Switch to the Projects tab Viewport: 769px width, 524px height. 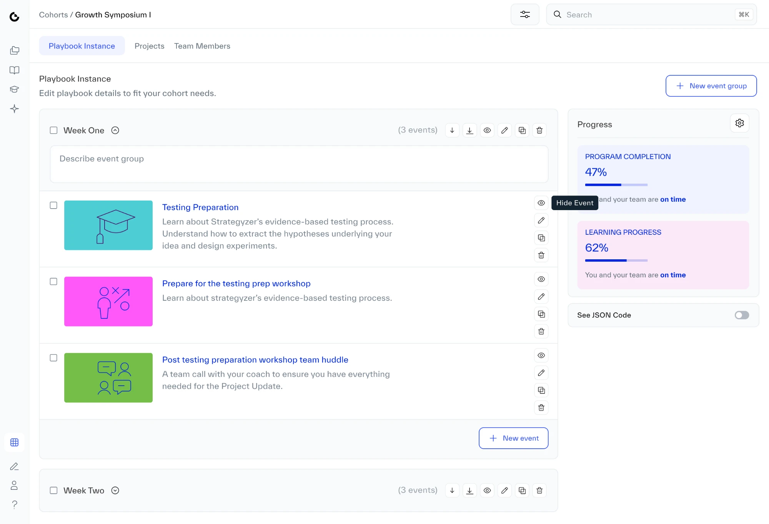pyautogui.click(x=149, y=46)
